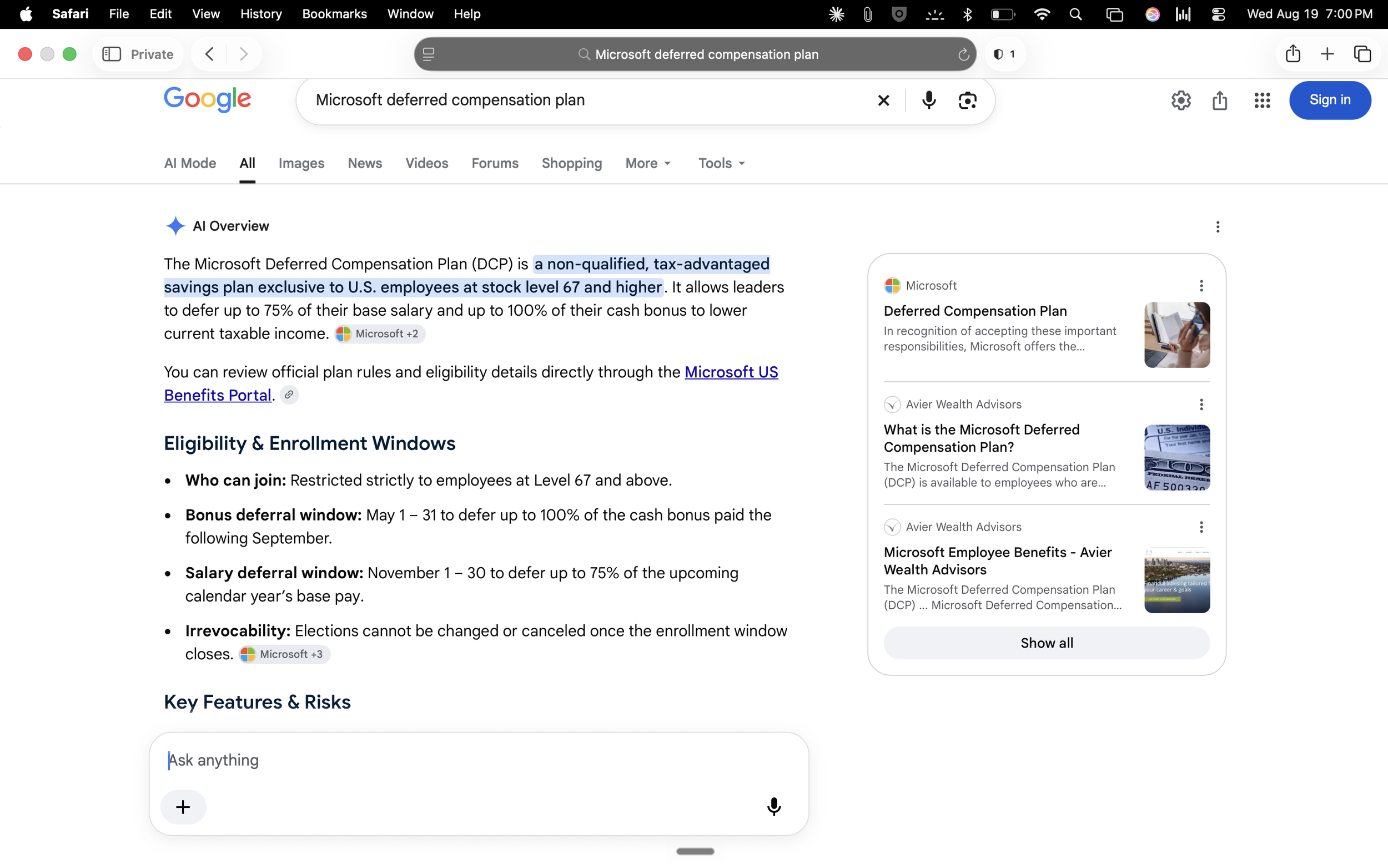The height and width of the screenshot is (864, 1388).
Task: Open AI Overview three-dot options menu
Action: [1218, 227]
